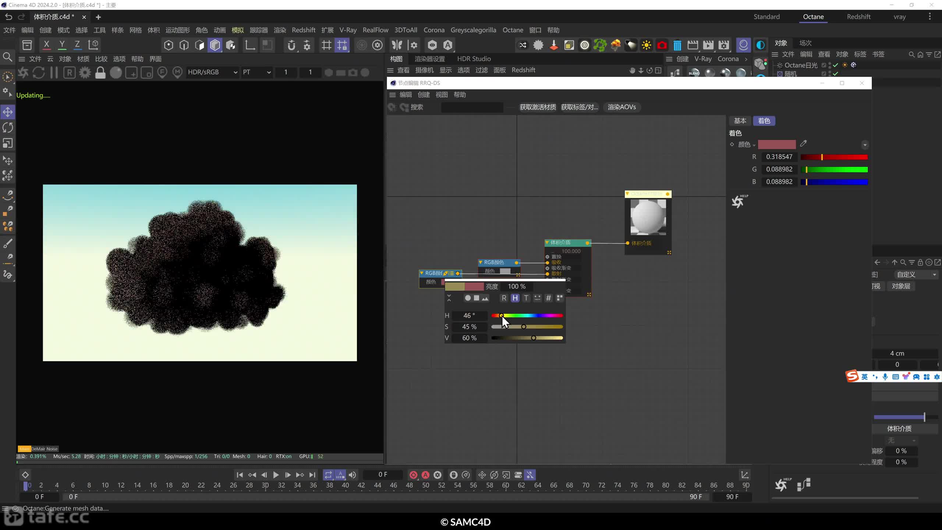Adjust the saturation S slider
The image size is (942, 530).
point(527,327)
